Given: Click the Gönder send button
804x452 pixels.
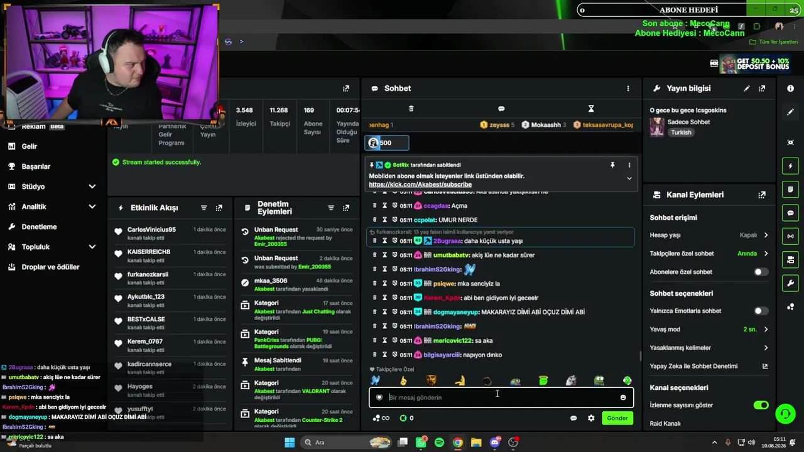Looking at the screenshot, I should point(617,418).
